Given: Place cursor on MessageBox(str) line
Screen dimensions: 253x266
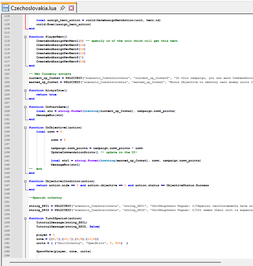Looking at the screenshot, I should click(x=49, y=116).
